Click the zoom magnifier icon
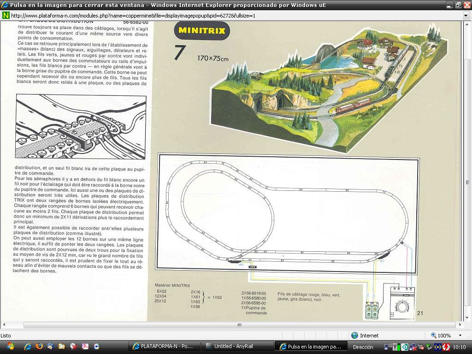The image size is (472, 354). pyautogui.click(x=433, y=335)
